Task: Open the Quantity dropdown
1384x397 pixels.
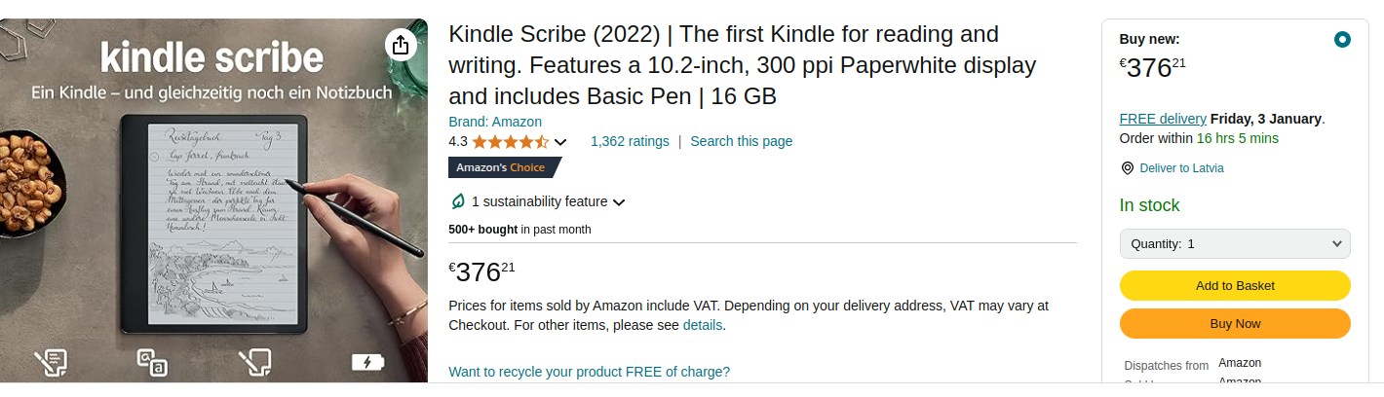Action: (1235, 244)
